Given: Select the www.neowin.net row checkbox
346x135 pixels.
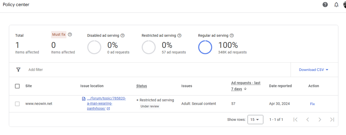Looking at the screenshot, I should [x=17, y=104].
